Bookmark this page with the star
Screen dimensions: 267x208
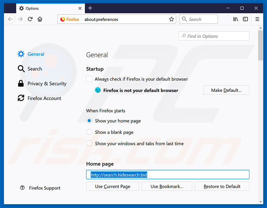pos(171,19)
